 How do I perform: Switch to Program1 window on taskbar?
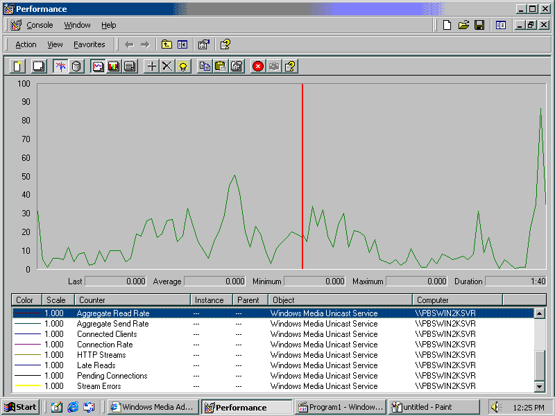click(341, 407)
